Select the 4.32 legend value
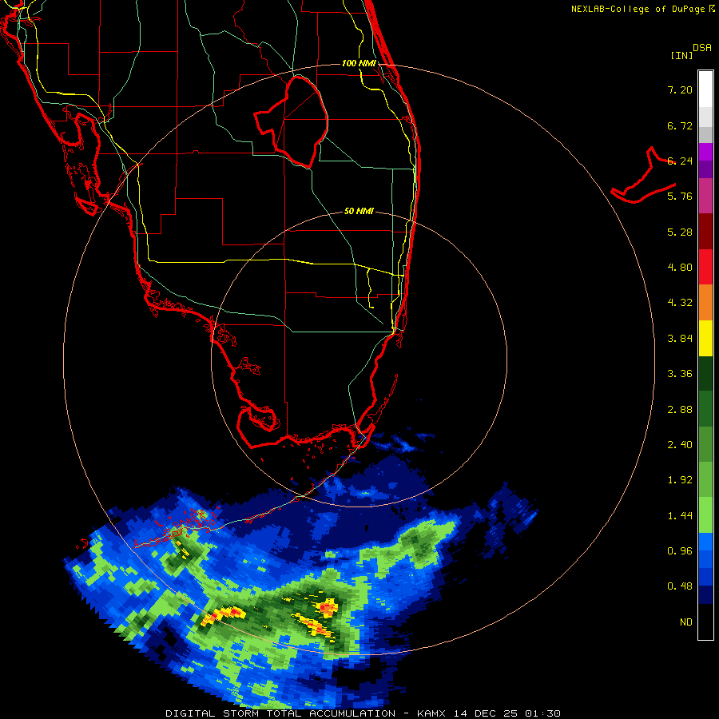719x719 pixels. click(680, 303)
